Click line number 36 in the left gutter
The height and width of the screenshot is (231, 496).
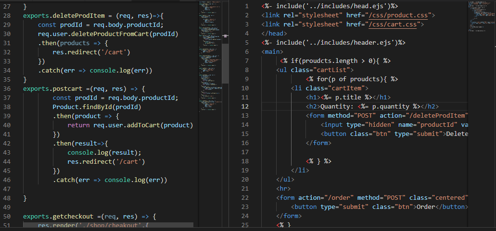click(x=7, y=89)
